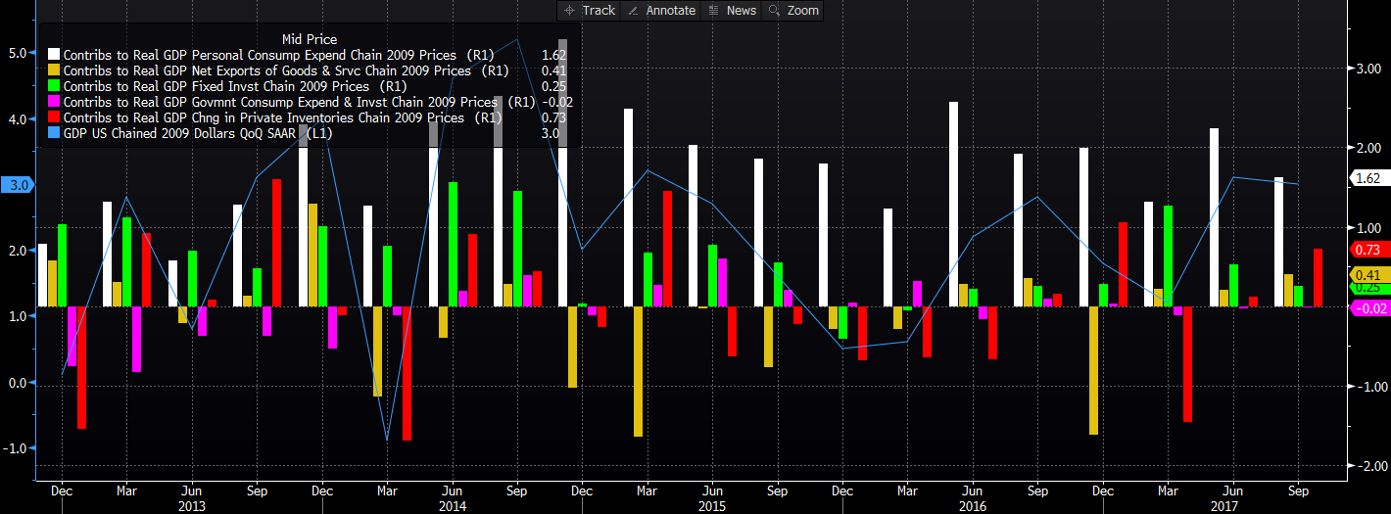Click the blue GDP US Chained swatch
Viewport: 1391px width, 514px height.
pyautogui.click(x=54, y=133)
